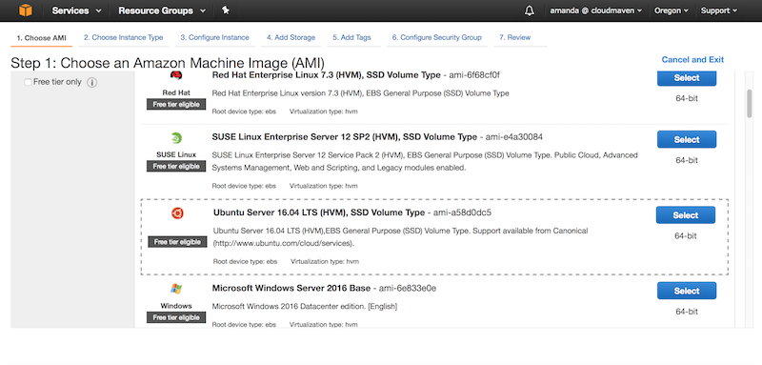Click Ubuntu's Free tier eligible badge
Screen dimensions: 762x365
click(x=177, y=242)
